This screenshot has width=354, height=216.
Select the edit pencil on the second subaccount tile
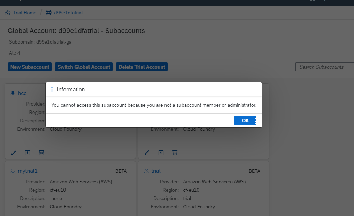147,152
